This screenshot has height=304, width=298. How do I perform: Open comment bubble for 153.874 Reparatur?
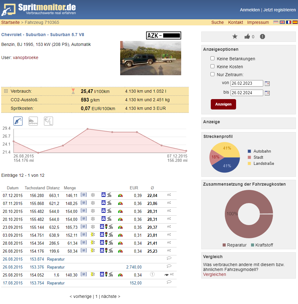169,258
